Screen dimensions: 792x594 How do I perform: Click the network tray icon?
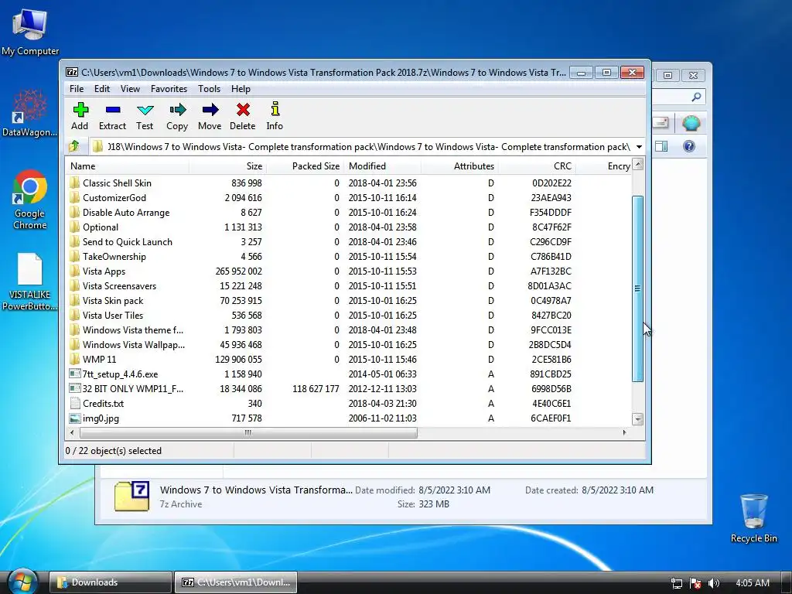676,583
